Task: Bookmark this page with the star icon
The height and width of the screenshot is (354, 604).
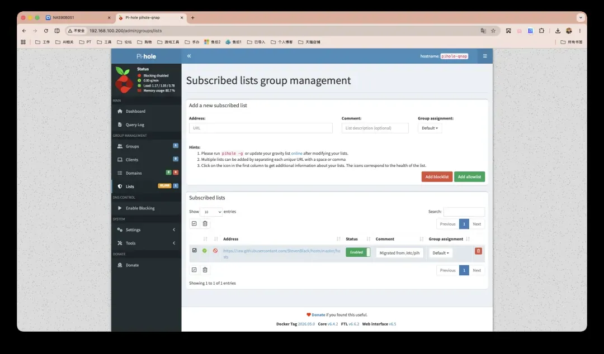Action: tap(493, 31)
